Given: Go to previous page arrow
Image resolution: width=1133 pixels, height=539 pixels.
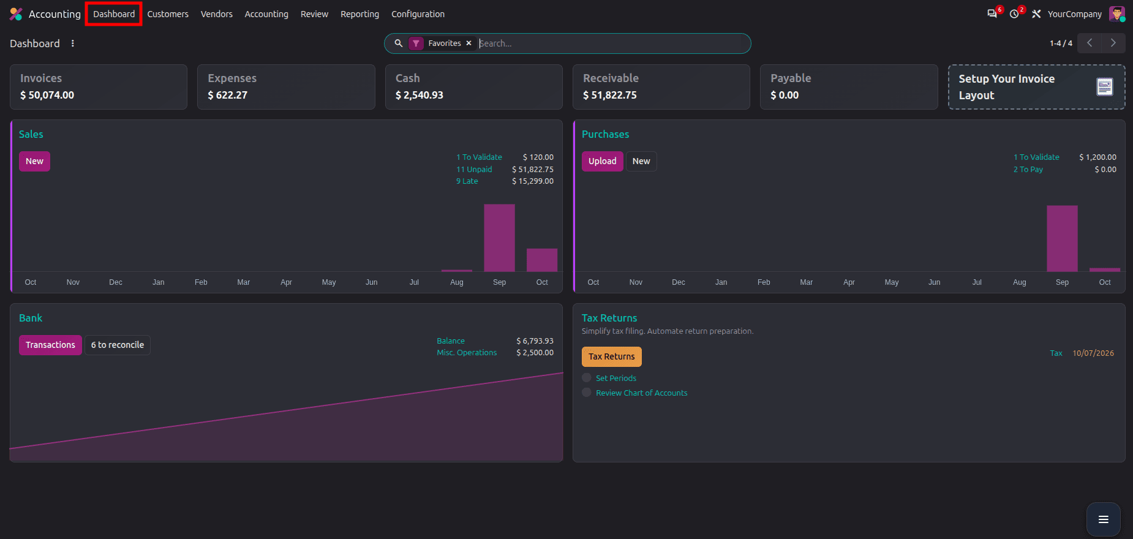Looking at the screenshot, I should (1090, 43).
